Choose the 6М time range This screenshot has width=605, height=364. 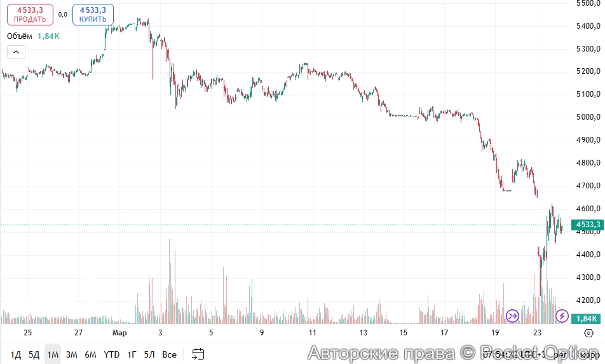click(x=91, y=354)
